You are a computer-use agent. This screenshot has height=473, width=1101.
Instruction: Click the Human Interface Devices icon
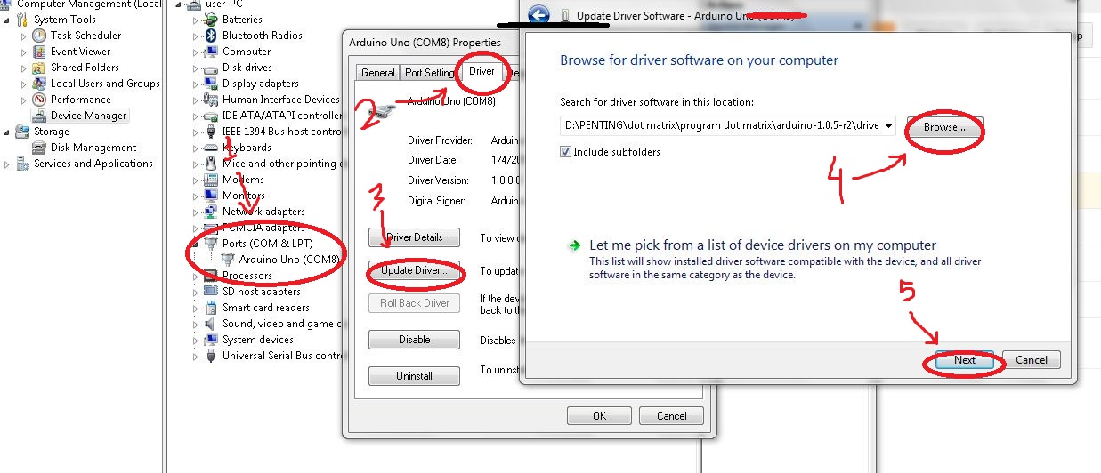[211, 100]
